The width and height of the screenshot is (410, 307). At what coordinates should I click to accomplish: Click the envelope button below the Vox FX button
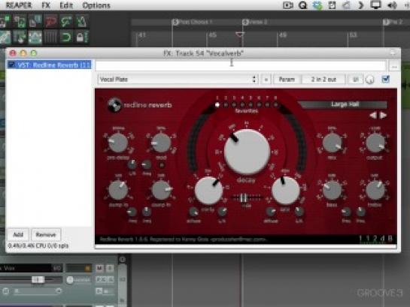99,290
